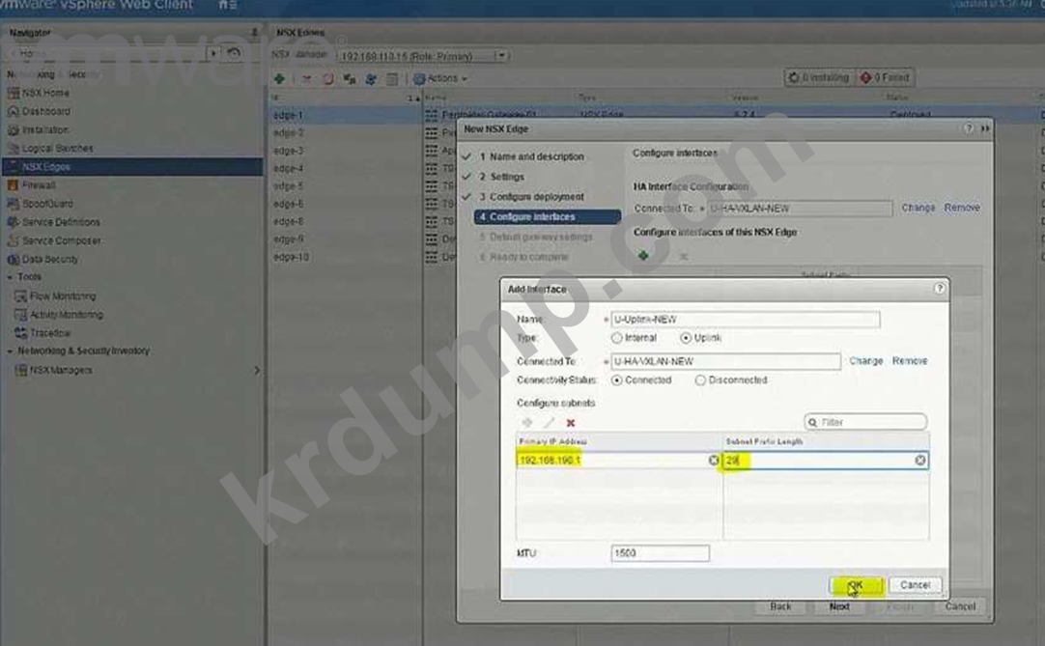Open Activity Monitoring in navigator
The height and width of the screenshot is (646, 1045).
[x=66, y=315]
